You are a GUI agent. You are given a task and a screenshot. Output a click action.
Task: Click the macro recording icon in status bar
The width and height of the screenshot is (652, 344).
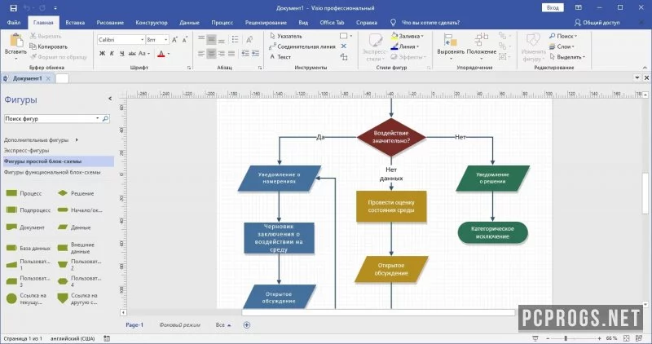point(107,338)
